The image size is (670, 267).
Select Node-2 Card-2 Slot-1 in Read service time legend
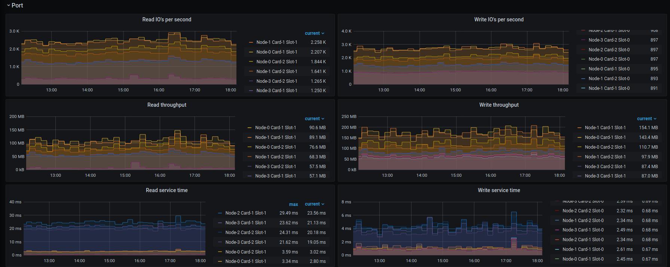click(246, 233)
